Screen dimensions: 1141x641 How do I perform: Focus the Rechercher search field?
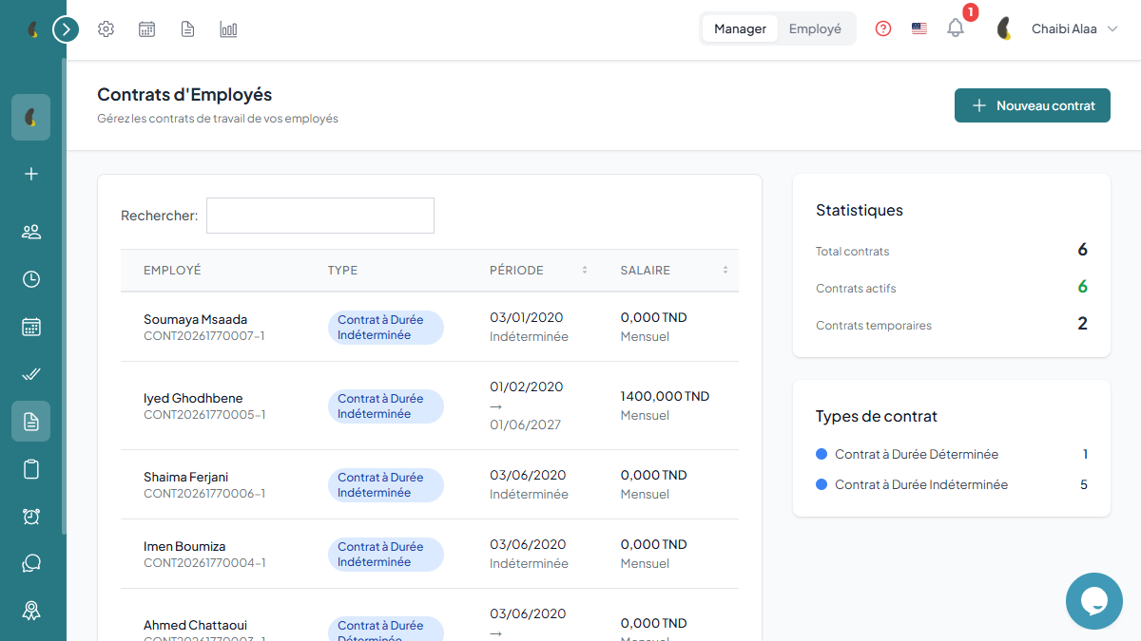320,216
